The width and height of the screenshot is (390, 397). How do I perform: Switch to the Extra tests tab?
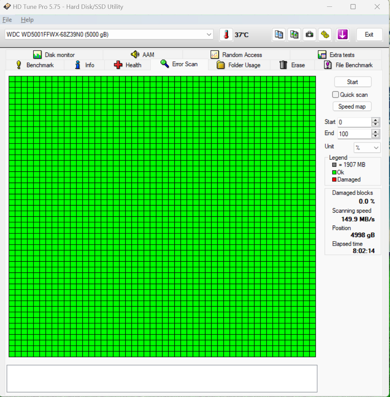pos(336,55)
